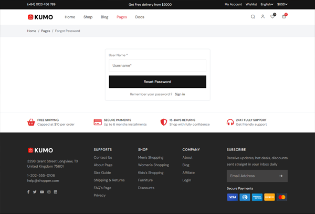Go to Home in breadcrumb
The image size is (315, 214).
[x=31, y=31]
